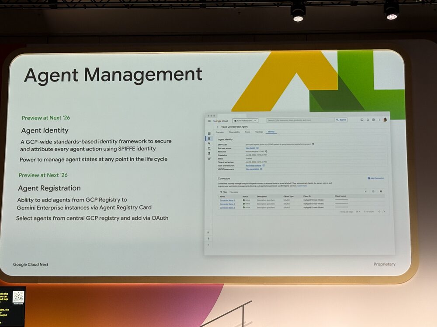437x327 pixels.
Task: Copy the SPIFFE ID value
Action: tap(313, 144)
